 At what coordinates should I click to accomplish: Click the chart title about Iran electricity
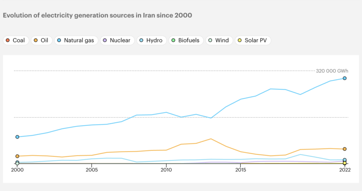[x=98, y=16]
